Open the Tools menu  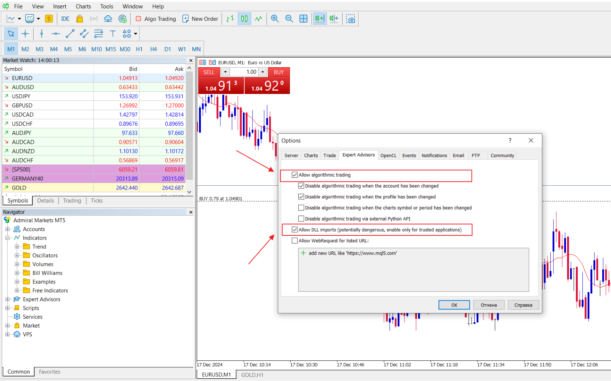(107, 6)
